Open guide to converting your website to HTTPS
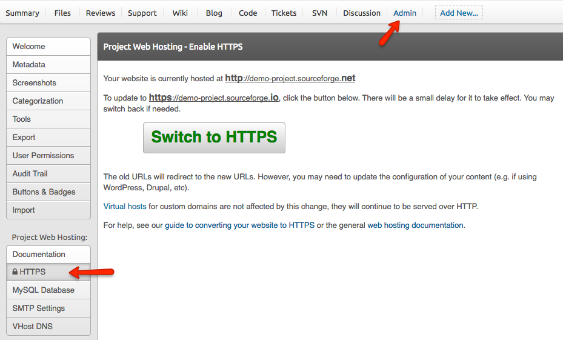Image resolution: width=563 pixels, height=340 pixels. pyautogui.click(x=239, y=225)
